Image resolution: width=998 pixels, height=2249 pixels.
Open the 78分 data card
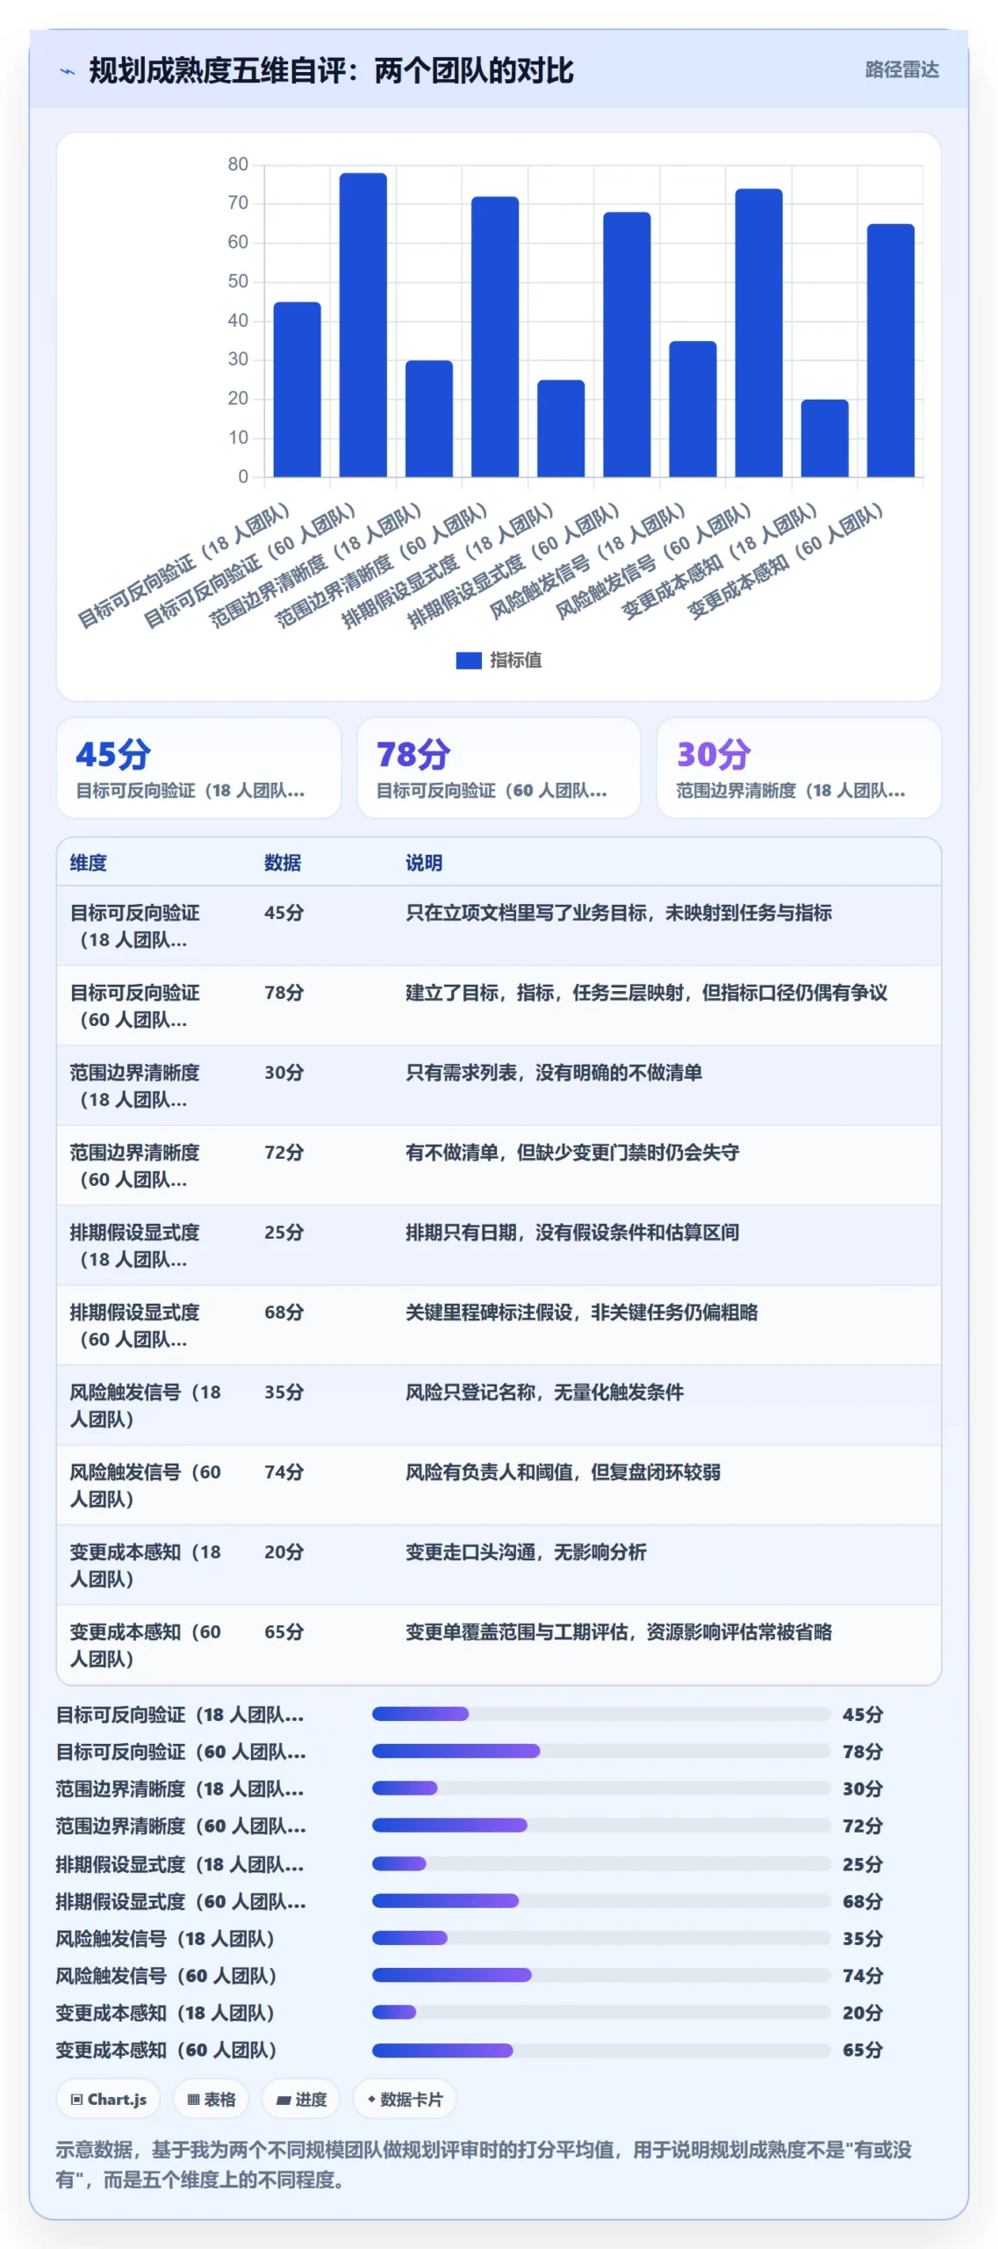click(499, 768)
